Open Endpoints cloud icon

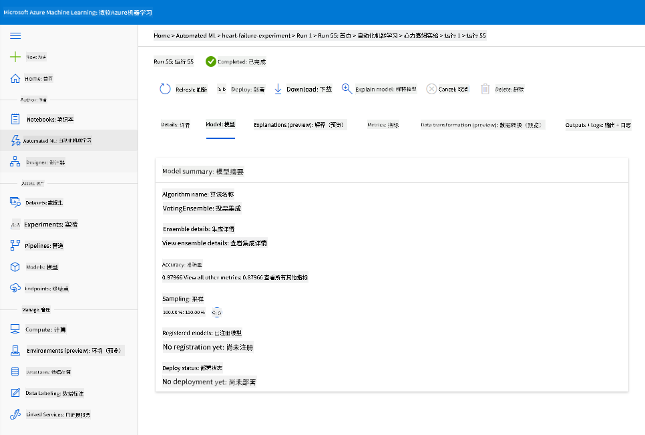coord(15,288)
